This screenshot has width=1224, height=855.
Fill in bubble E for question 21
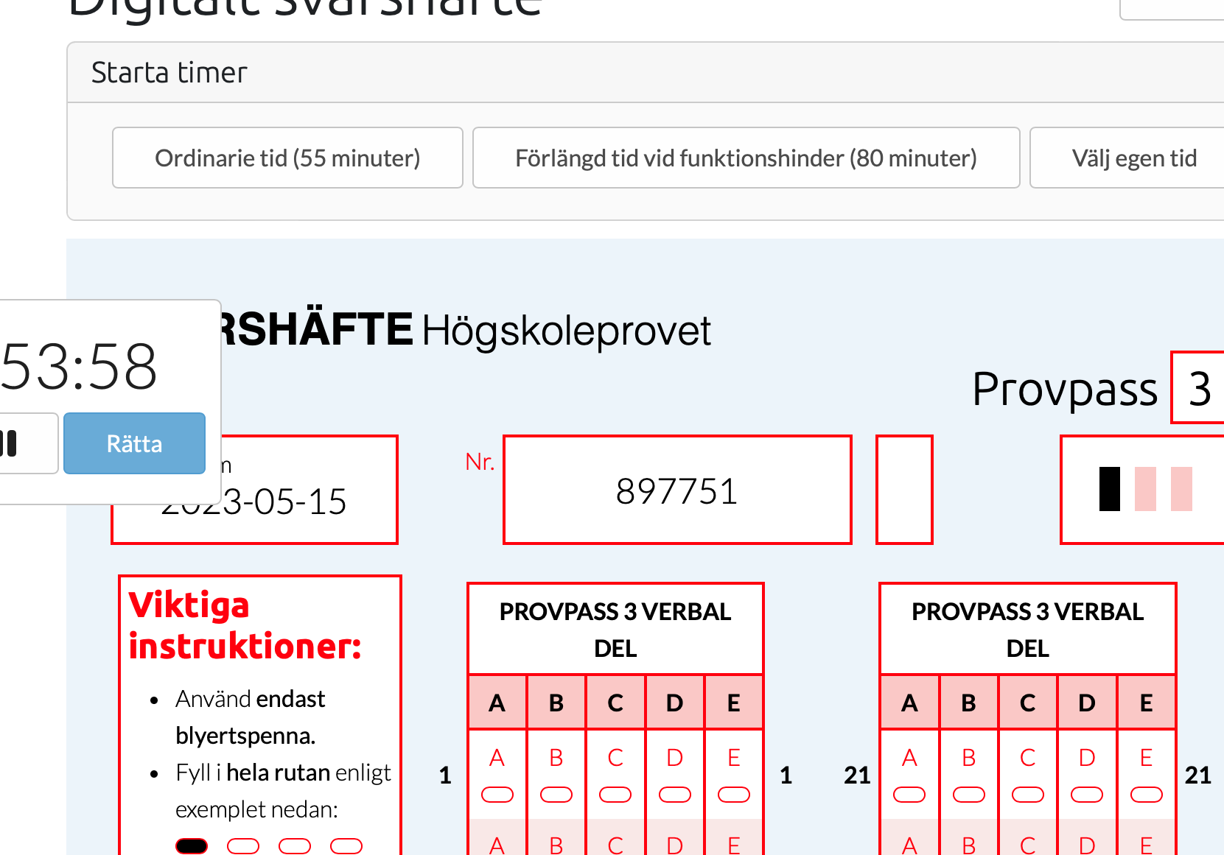pyautogui.click(x=1147, y=795)
